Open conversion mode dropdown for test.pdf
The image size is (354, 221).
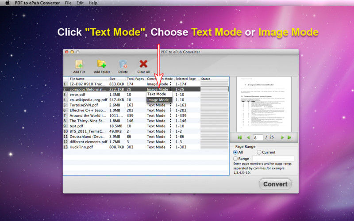click(170, 126)
